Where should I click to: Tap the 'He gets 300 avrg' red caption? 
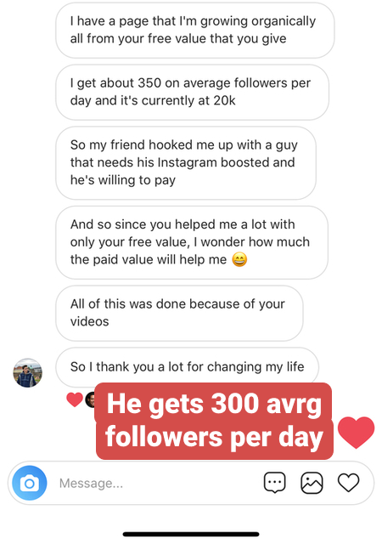tap(214, 404)
